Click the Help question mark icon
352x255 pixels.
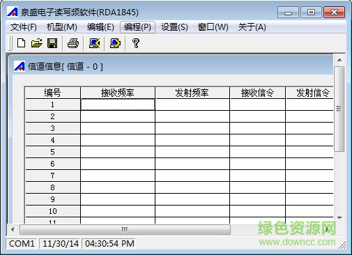[136, 43]
